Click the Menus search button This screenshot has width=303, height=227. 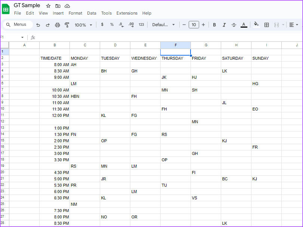(17, 25)
